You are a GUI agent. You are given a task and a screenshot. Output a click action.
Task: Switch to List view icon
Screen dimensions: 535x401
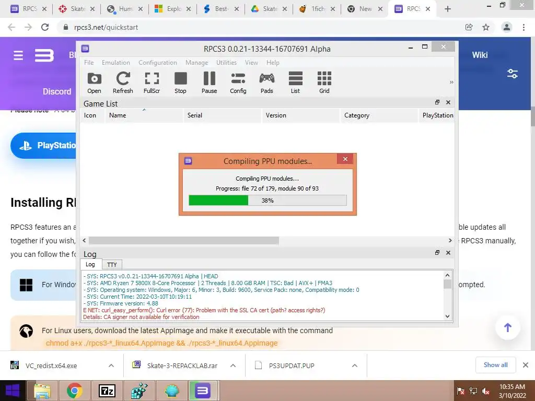[x=296, y=83]
